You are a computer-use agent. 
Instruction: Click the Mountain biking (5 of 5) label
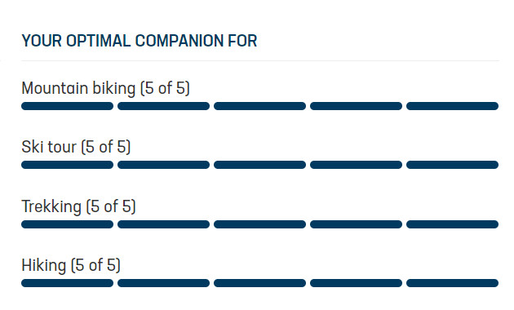(x=105, y=88)
